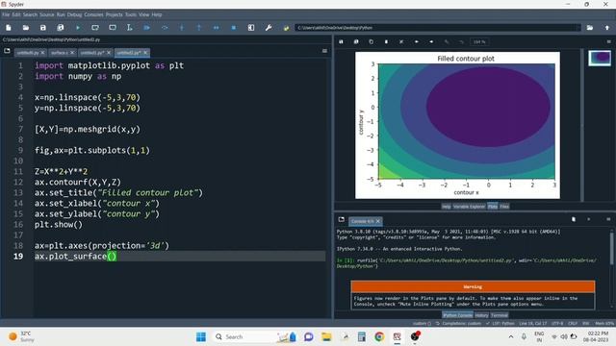Browse a working directory via the folder icon

tap(590, 28)
